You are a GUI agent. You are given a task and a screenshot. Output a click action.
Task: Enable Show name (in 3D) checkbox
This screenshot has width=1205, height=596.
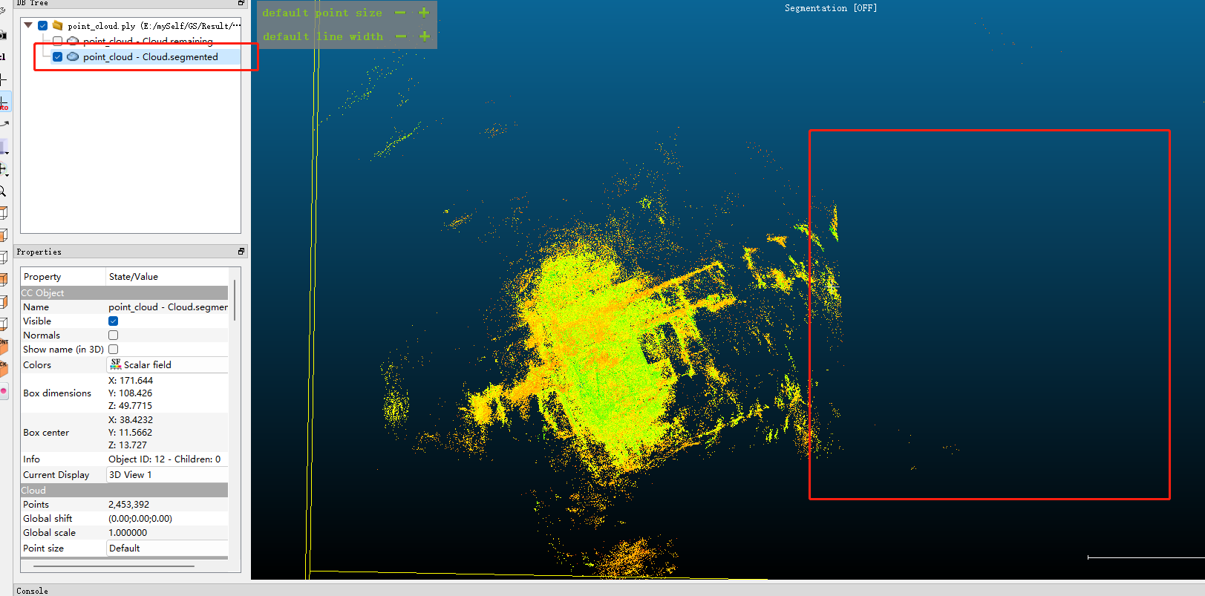point(114,350)
